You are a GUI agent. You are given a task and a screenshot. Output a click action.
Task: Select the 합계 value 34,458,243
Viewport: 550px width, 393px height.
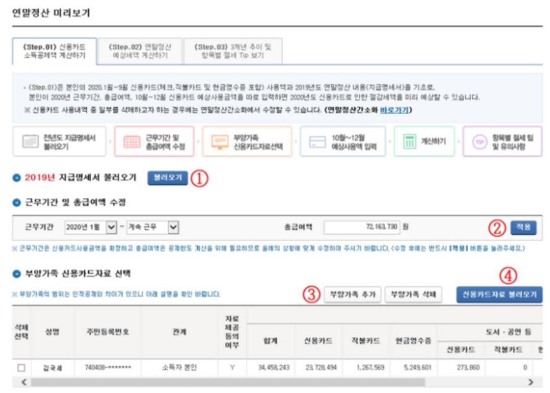274,368
